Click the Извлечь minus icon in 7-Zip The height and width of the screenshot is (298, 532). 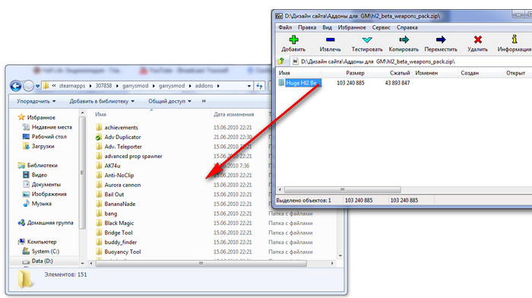coord(330,40)
